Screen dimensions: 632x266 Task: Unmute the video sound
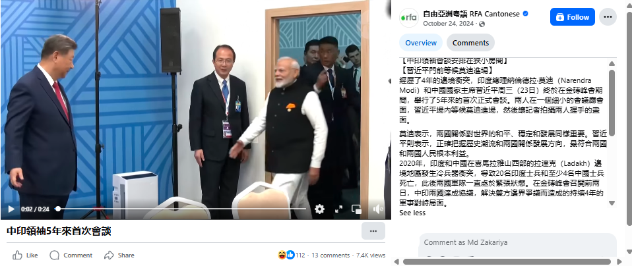point(377,209)
